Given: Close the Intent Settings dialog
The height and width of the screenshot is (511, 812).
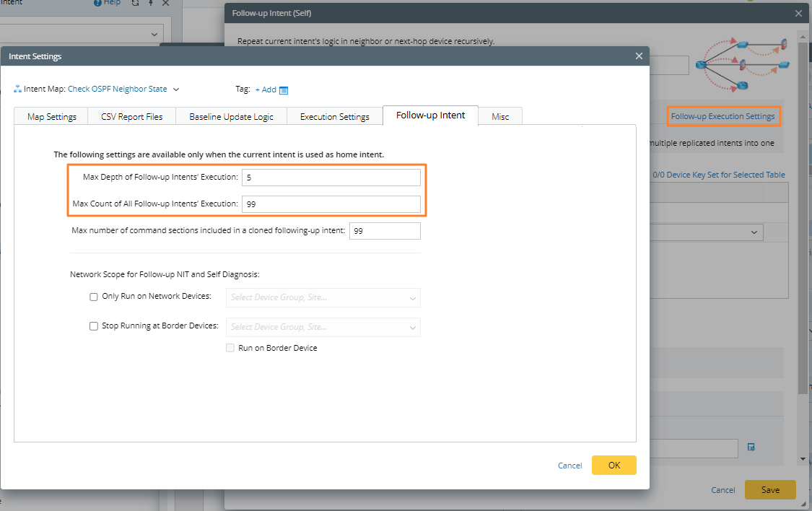Looking at the screenshot, I should [x=638, y=56].
